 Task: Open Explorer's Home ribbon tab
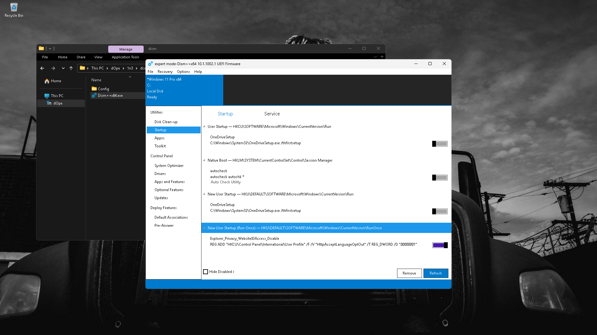(x=62, y=57)
